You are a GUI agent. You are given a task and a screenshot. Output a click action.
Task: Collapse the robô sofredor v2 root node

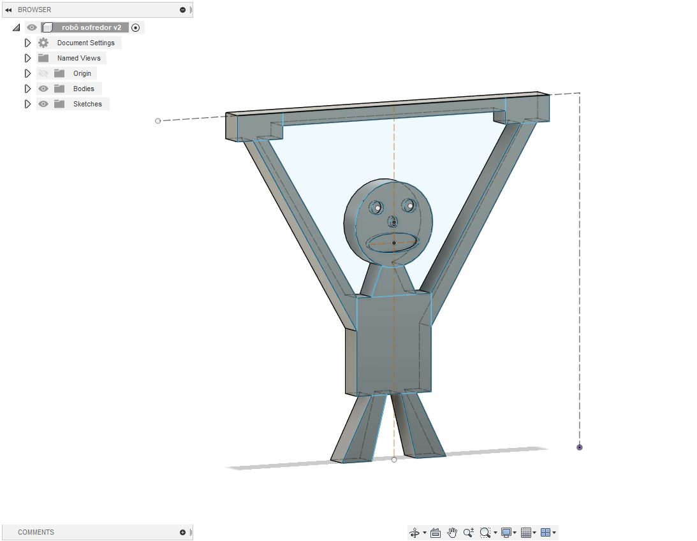click(17, 27)
